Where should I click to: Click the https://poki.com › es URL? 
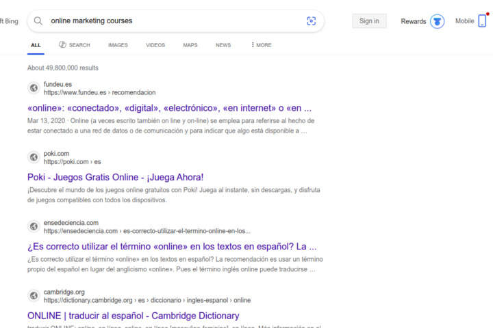[73, 162]
